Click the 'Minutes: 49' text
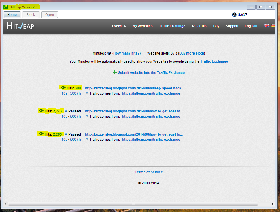This screenshot has height=212, width=280. [x=102, y=53]
